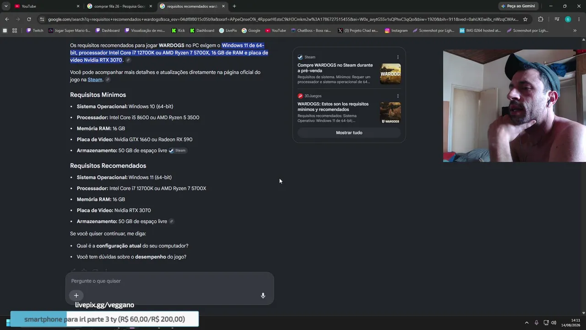The width and height of the screenshot is (586, 330).
Task: Select the 'requisitos recomendados wardogs' tab
Action: coord(192,6)
